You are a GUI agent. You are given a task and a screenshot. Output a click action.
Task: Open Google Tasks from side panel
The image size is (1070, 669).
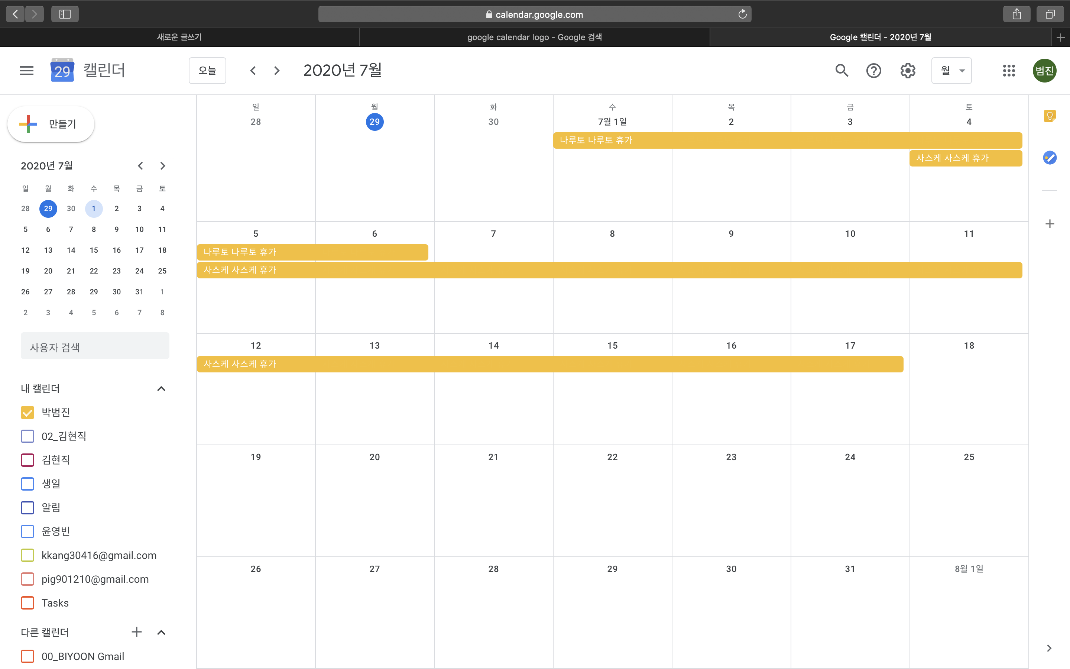click(x=1050, y=158)
